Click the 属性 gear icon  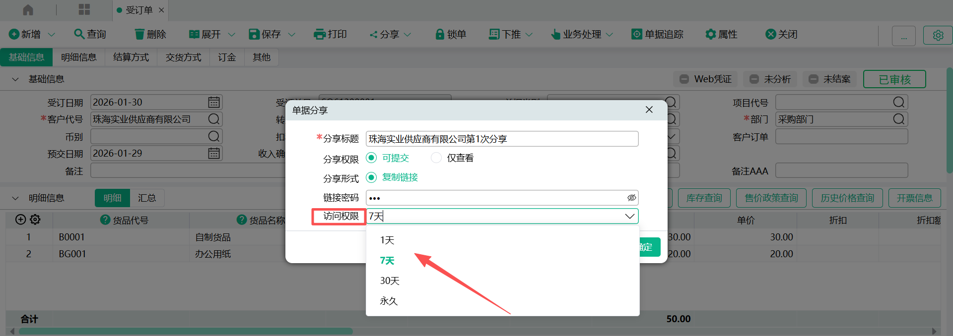pyautogui.click(x=710, y=34)
